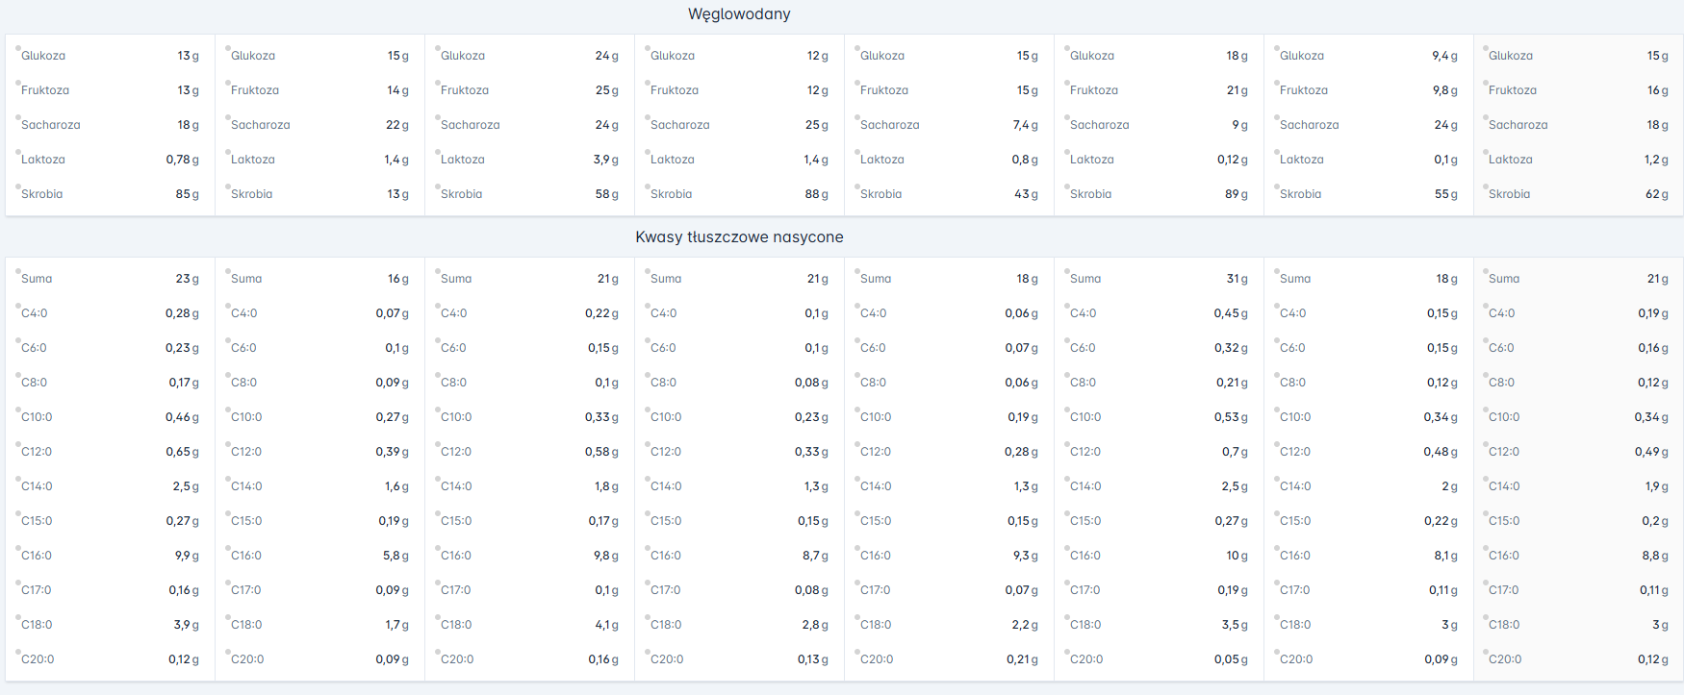The image size is (1684, 695).
Task: Click the dot beside C20:0 0,05 g
Action: [1066, 651]
